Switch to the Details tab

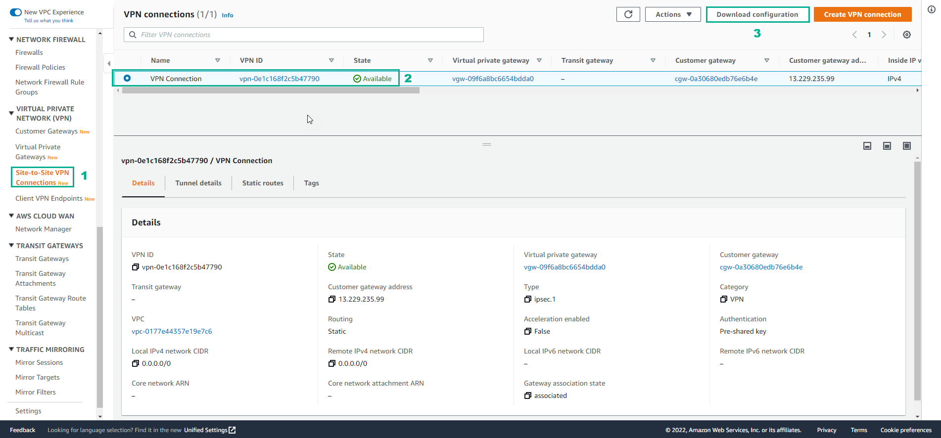tap(143, 183)
